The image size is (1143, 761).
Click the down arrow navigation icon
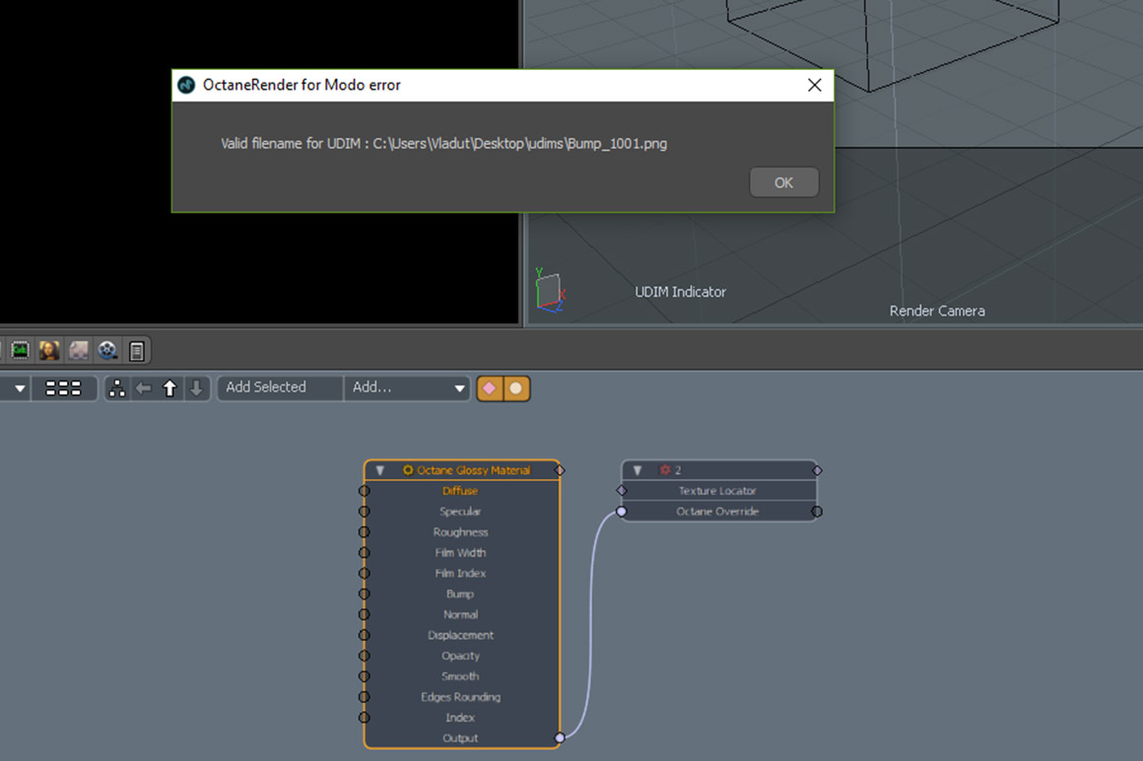pyautogui.click(x=196, y=388)
